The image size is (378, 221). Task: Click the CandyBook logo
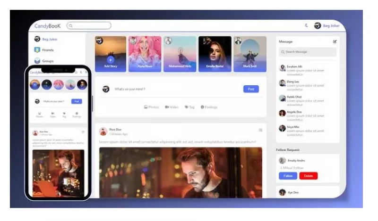pos(48,26)
